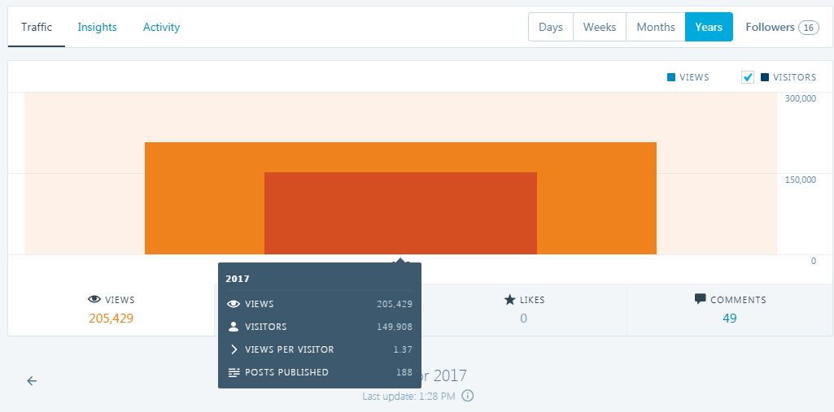
Task: Click the speech bubble Comments icon
Action: tap(700, 299)
